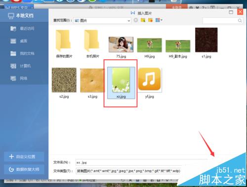Go up one folder level icon
247x187 pixels.
[143, 20]
